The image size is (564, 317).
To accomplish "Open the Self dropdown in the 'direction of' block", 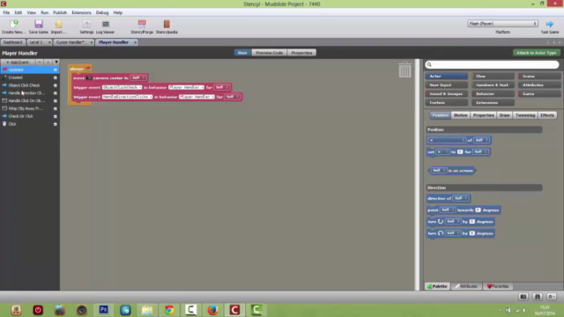I will (460, 198).
